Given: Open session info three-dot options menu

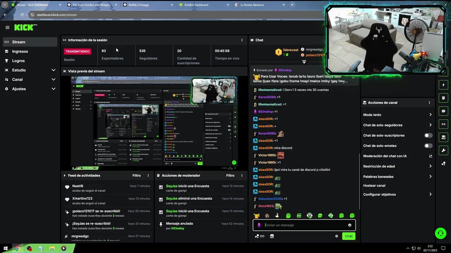Looking at the screenshot, I should click(242, 40).
